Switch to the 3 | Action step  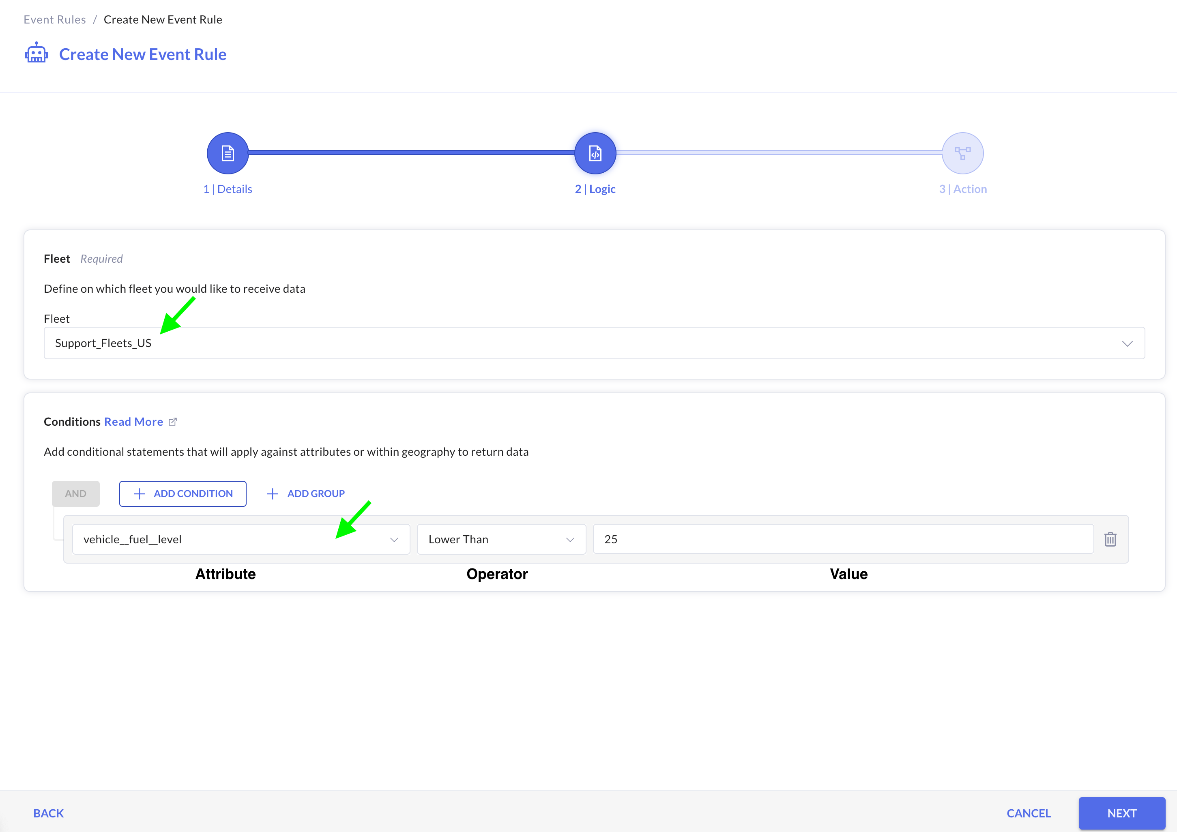coord(962,189)
